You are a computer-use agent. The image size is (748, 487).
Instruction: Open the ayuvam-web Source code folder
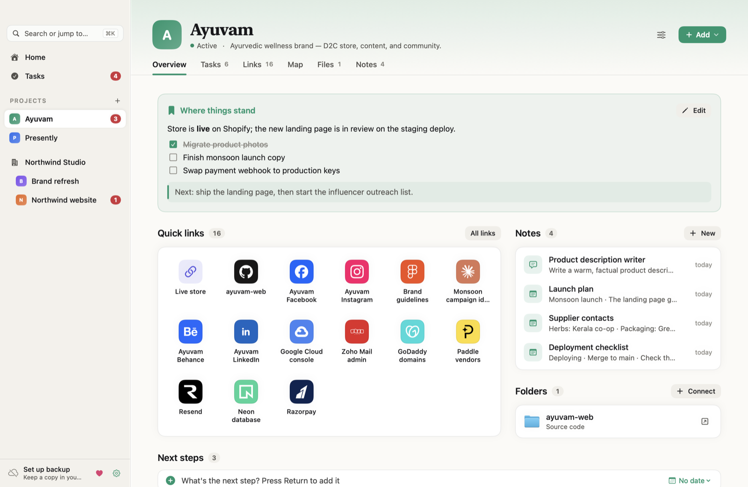618,422
